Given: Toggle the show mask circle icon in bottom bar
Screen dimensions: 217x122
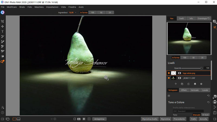Looking at the screenshot, I should tap(84, 119).
